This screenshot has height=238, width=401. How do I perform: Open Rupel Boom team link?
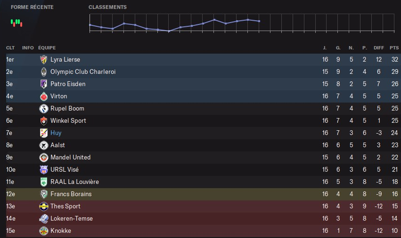(x=67, y=109)
